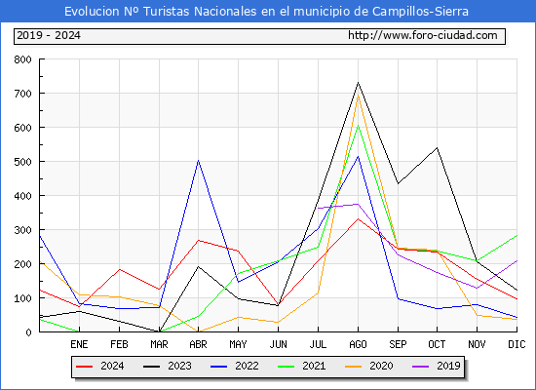Click the green 2021 legend color line

(x=287, y=367)
